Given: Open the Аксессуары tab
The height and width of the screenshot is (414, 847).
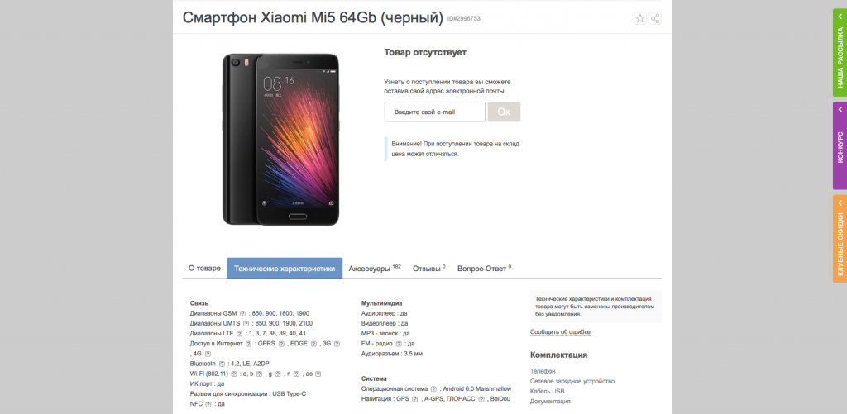Looking at the screenshot, I should [x=375, y=269].
